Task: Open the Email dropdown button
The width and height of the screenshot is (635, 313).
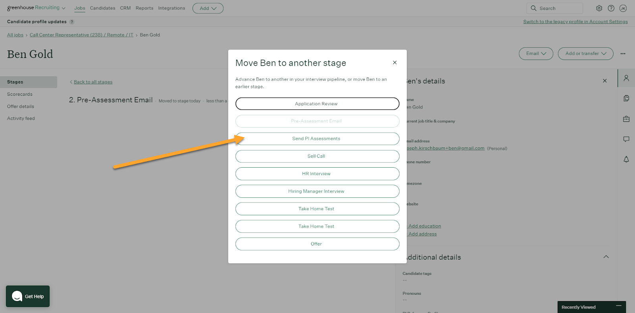Action: tap(536, 54)
